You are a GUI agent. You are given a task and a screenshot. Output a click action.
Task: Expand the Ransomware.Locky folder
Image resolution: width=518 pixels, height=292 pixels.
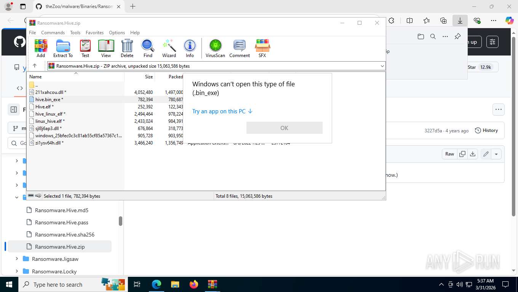click(x=17, y=271)
